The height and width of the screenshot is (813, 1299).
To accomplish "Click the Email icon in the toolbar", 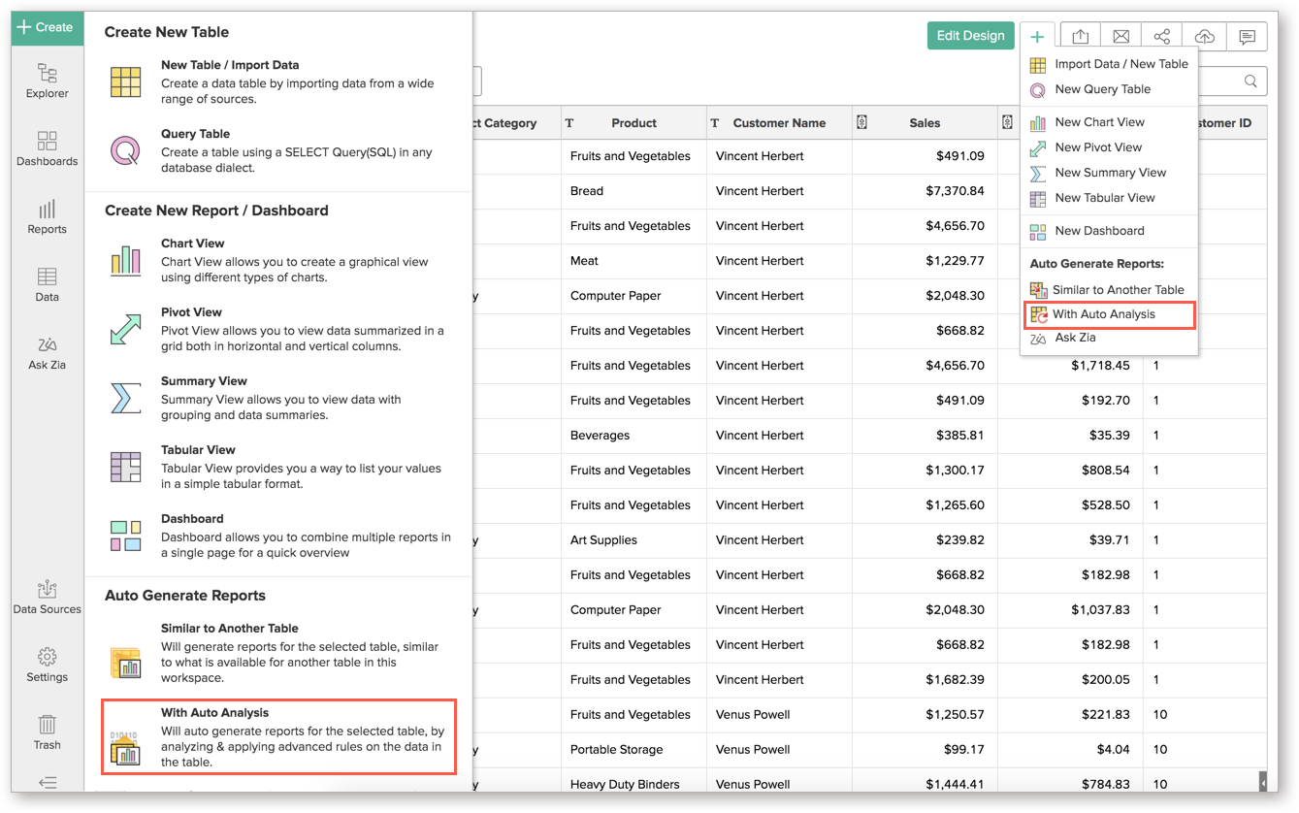I will [1120, 36].
